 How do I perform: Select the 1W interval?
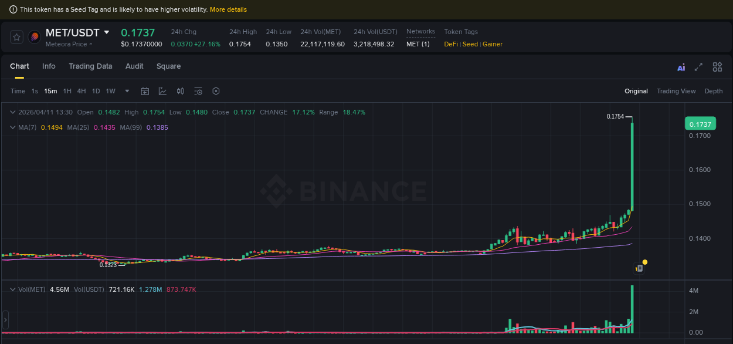click(110, 91)
